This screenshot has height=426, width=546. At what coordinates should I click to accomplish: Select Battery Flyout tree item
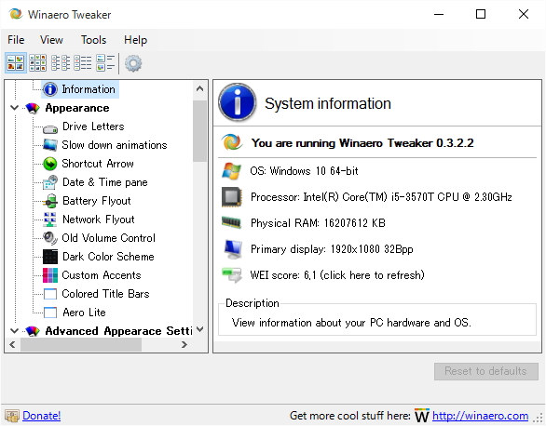click(97, 201)
